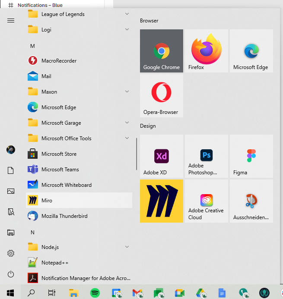Jump to letter index N
Image resolution: width=283 pixels, height=299 pixels.
pos(32,233)
